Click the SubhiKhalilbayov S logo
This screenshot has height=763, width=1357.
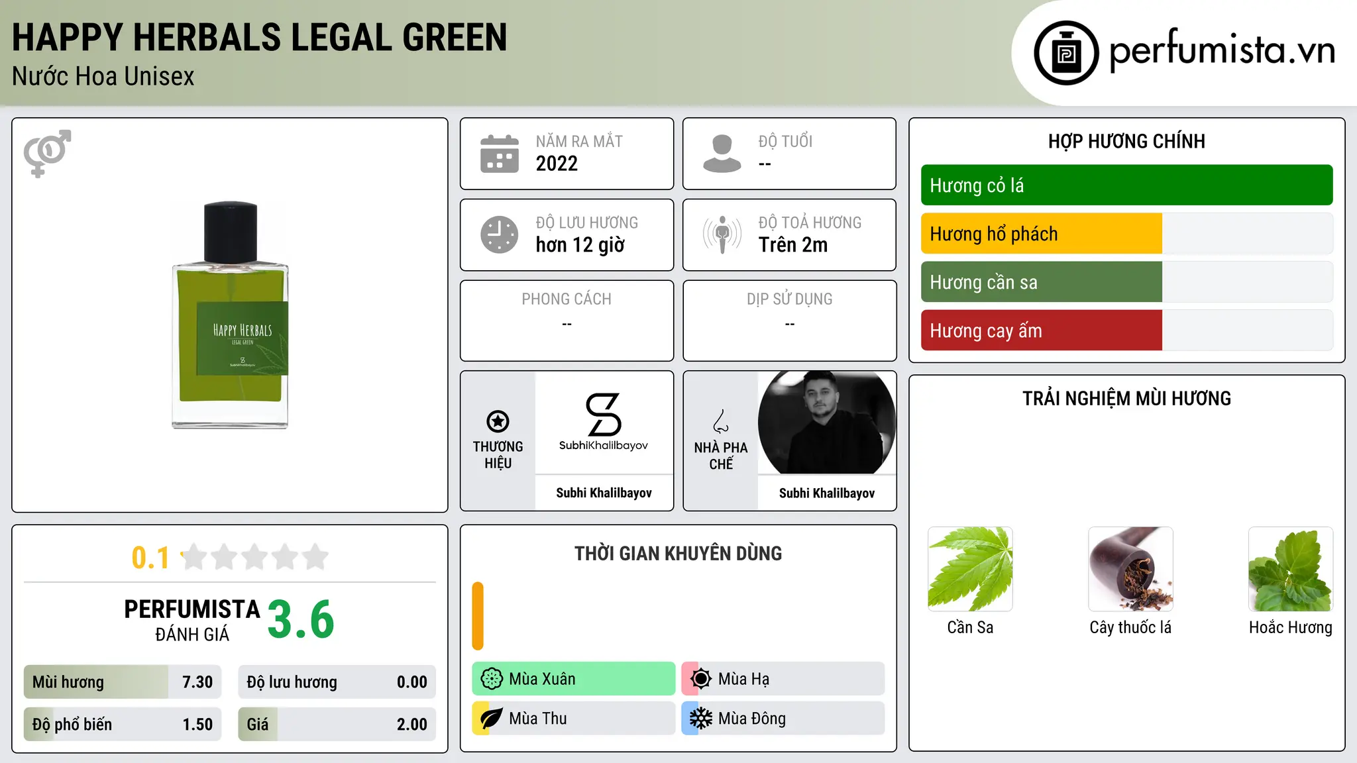[604, 422]
